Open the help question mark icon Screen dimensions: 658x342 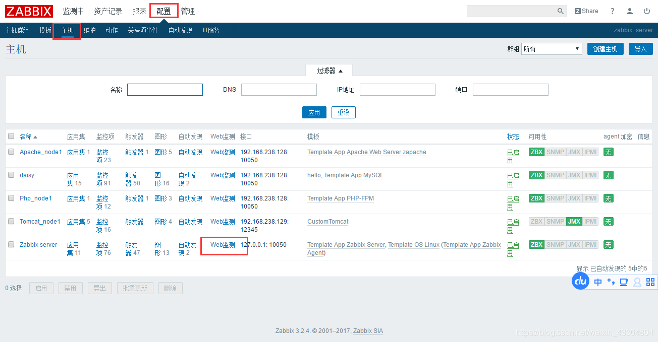coord(613,11)
